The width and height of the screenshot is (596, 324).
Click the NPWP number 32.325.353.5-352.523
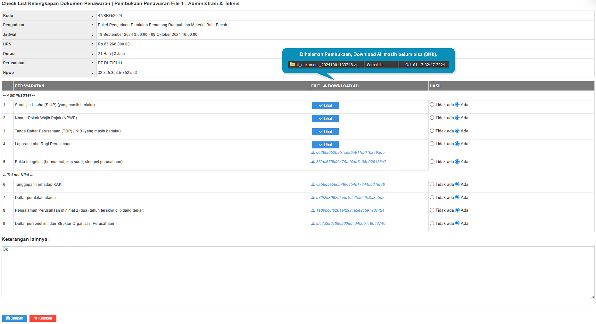pos(117,73)
